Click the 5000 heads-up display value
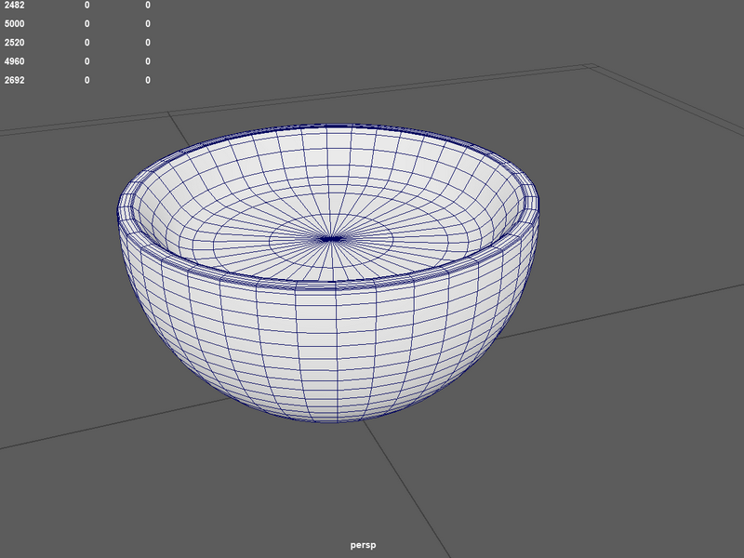This screenshot has height=558, width=744. pyautogui.click(x=14, y=24)
